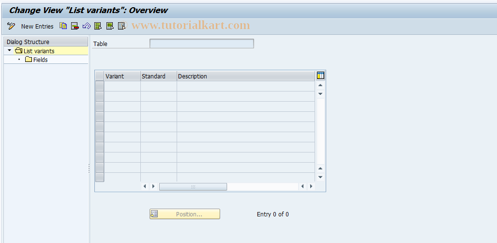The image size is (497, 243).
Task: Click the Dialog Structure panel header
Action: (46, 42)
